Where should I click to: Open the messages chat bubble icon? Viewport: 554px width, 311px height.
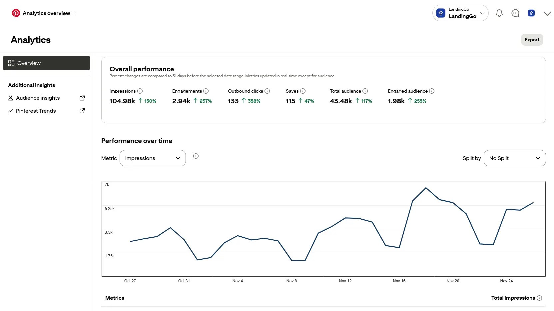pyautogui.click(x=515, y=13)
